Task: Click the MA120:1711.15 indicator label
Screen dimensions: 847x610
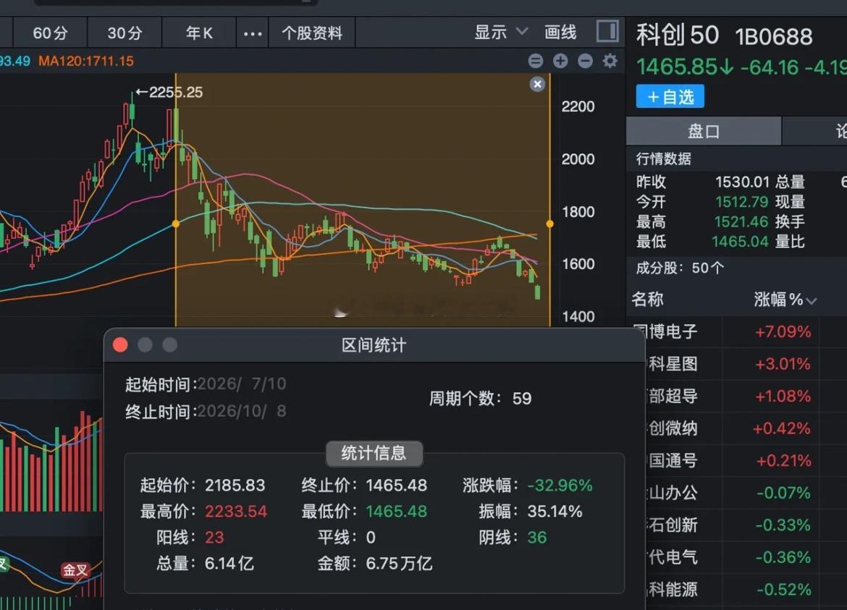Action: 86,61
